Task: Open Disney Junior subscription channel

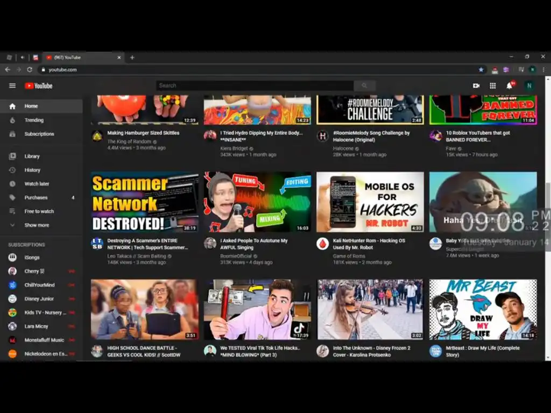Action: [41, 298]
